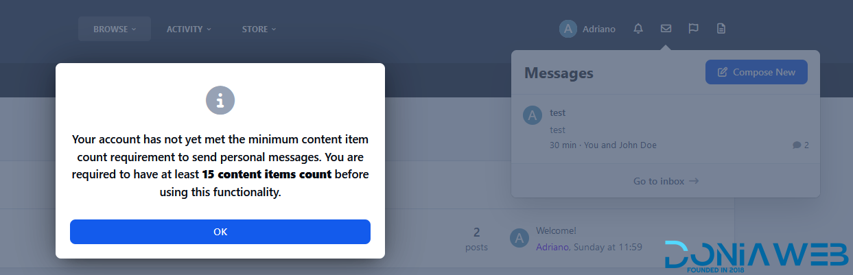This screenshot has width=853, height=275.
Task: Click the Compose New button
Action: [x=756, y=72]
